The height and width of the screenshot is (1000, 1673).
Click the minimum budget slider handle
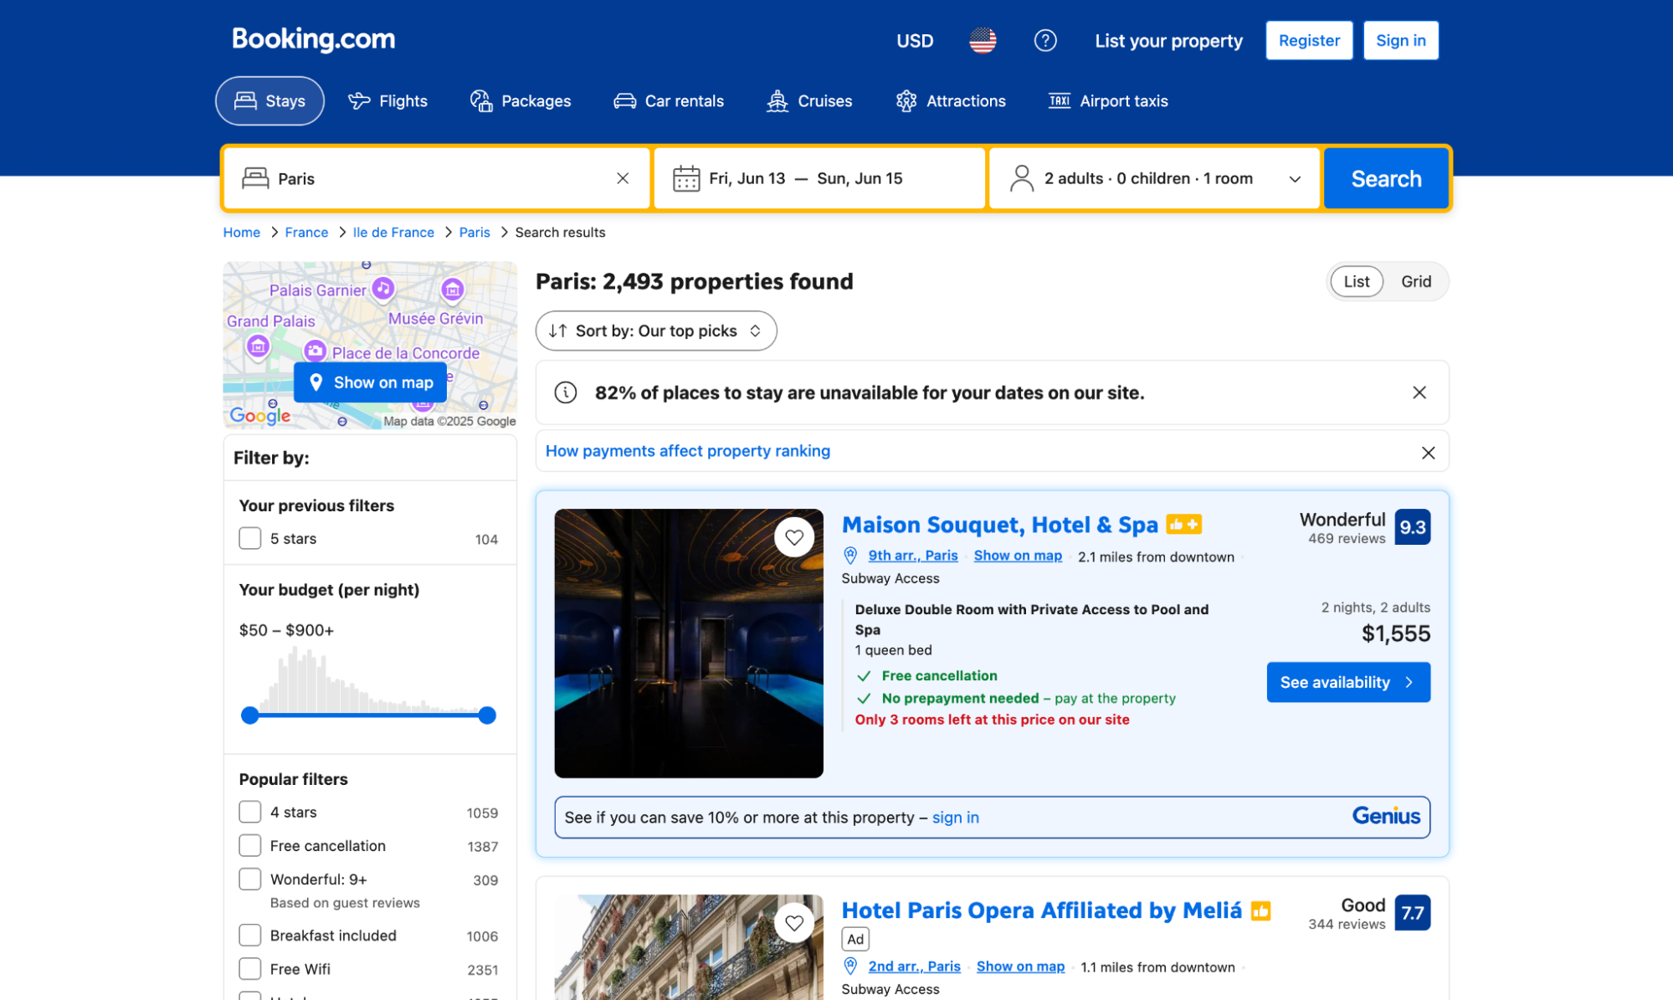249,715
